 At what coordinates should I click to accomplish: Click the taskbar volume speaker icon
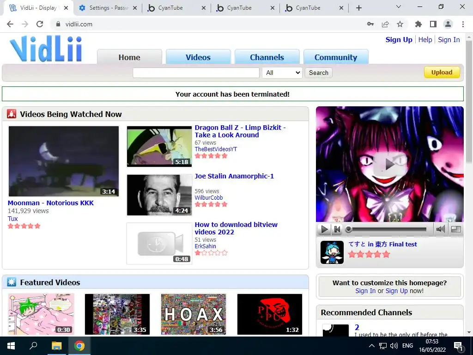pyautogui.click(x=394, y=346)
